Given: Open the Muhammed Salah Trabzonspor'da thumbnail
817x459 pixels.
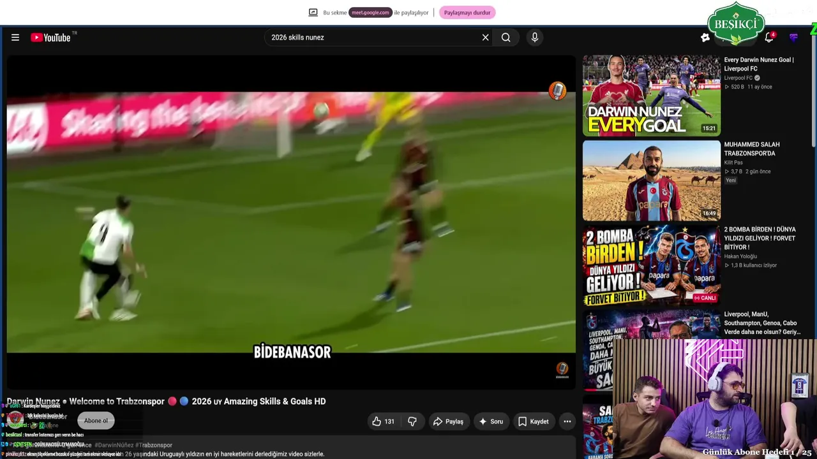Looking at the screenshot, I should (x=651, y=180).
